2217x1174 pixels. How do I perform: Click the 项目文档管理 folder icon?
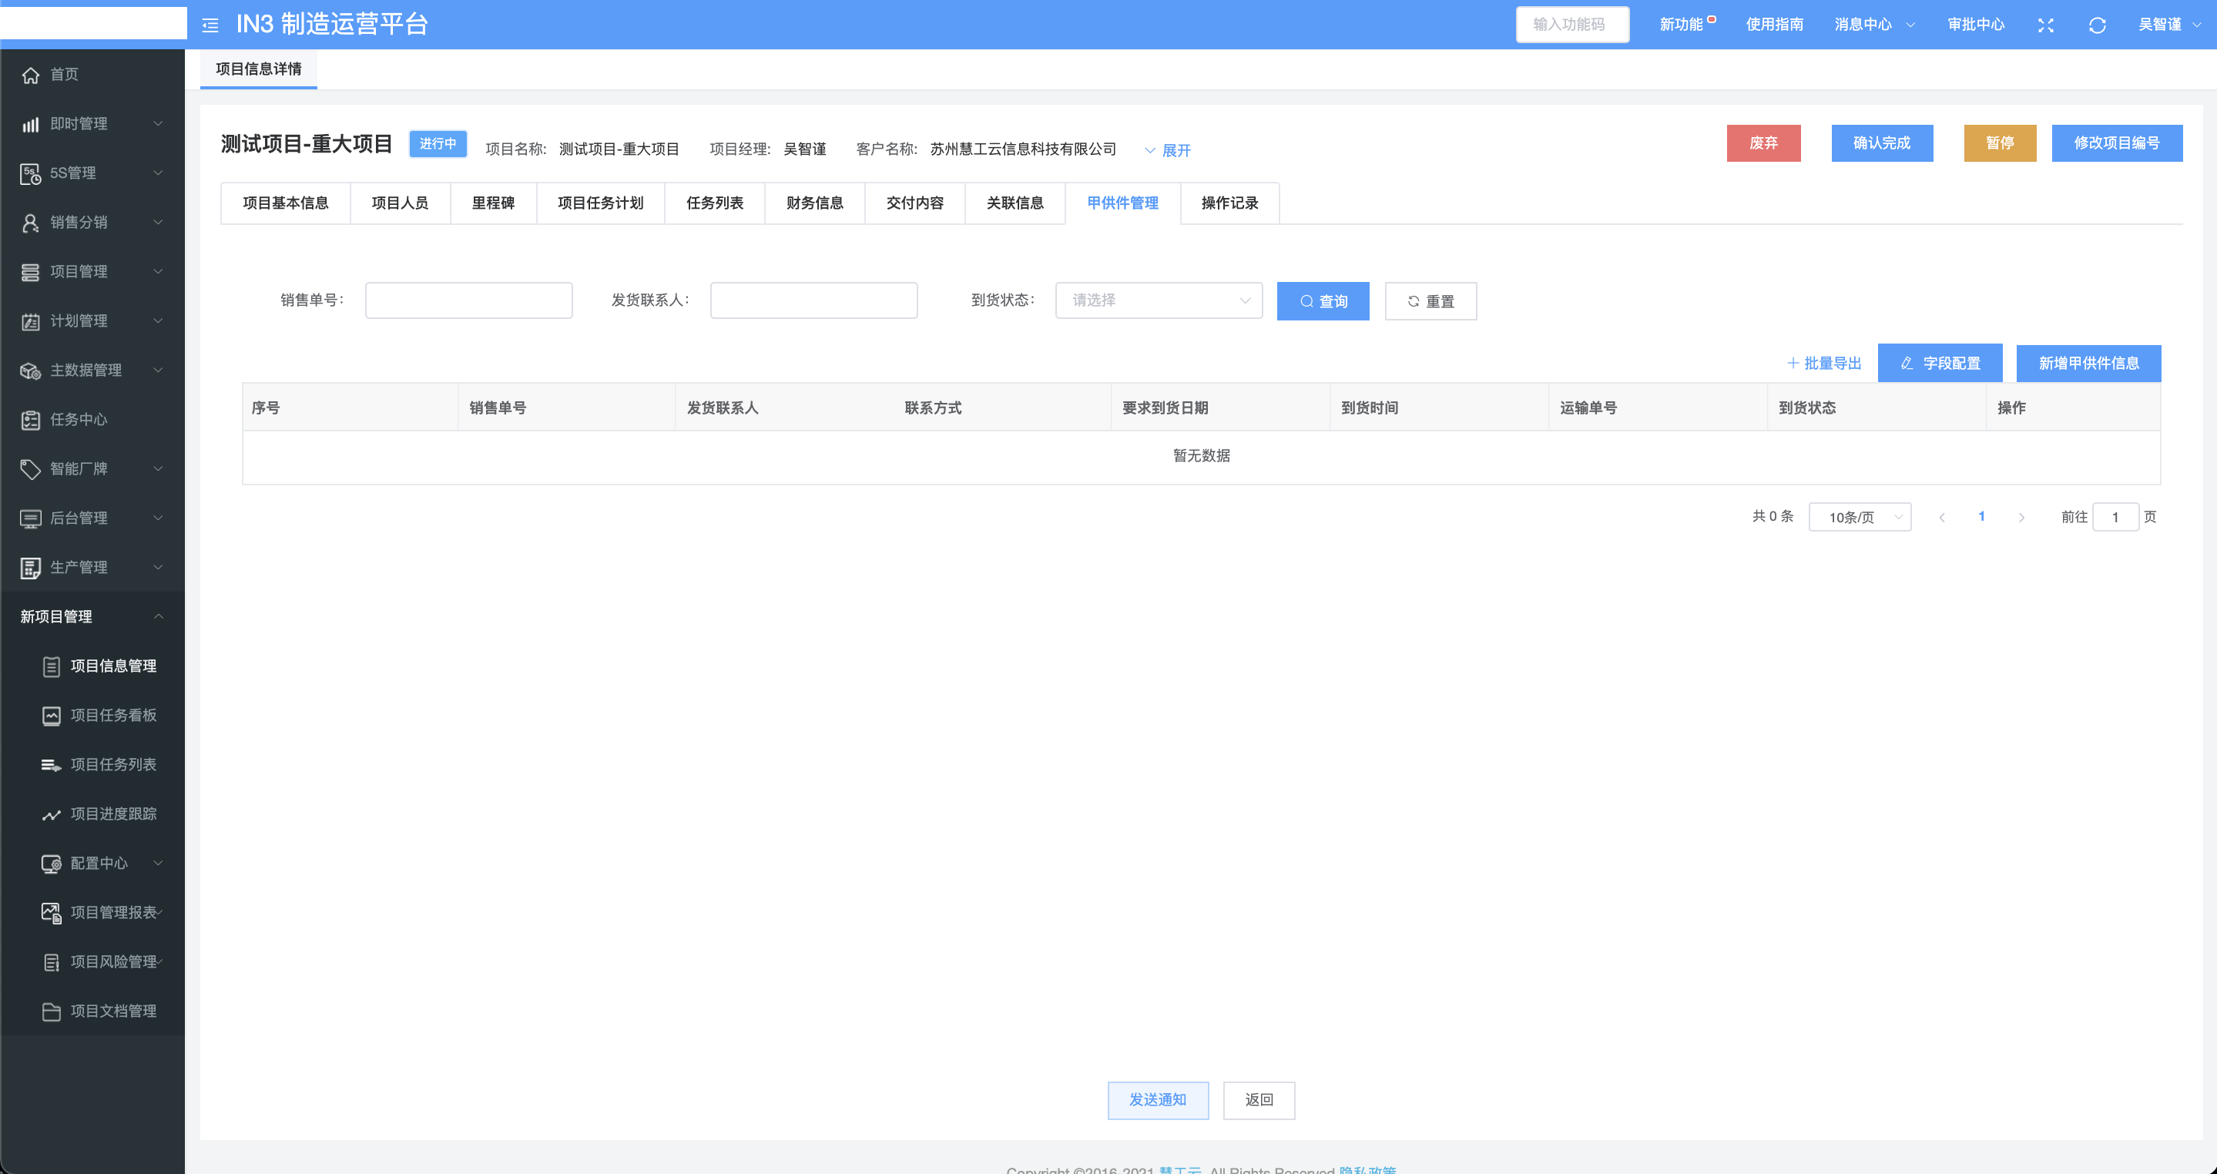(x=52, y=1011)
